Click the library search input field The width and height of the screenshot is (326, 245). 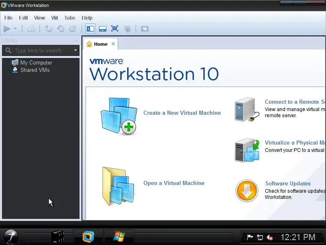(41, 50)
